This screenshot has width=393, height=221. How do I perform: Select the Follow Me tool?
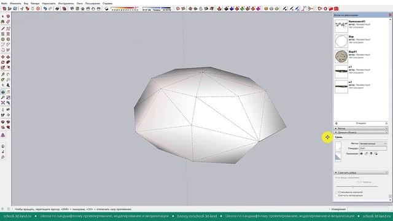(x=8, y=62)
